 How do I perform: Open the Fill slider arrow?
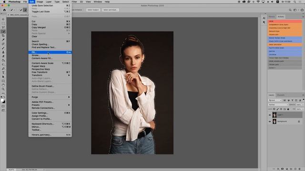(x=303, y=109)
